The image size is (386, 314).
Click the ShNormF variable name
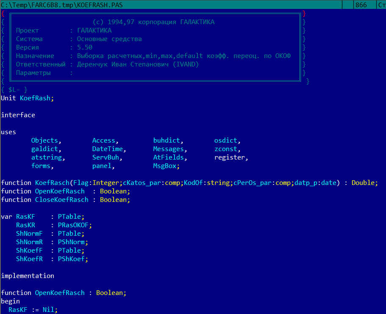pyautogui.click(x=29, y=234)
